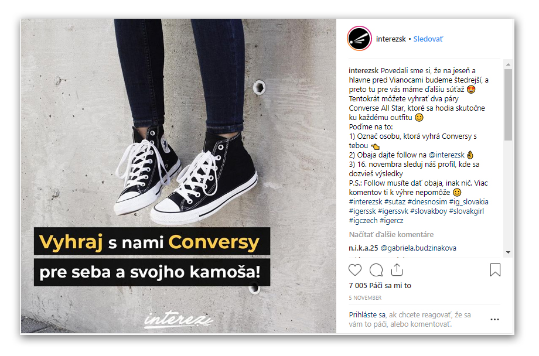Viewport: 539px width, 356px height.
Task: Click the Prihláste sa login link
Action: pos(367,315)
